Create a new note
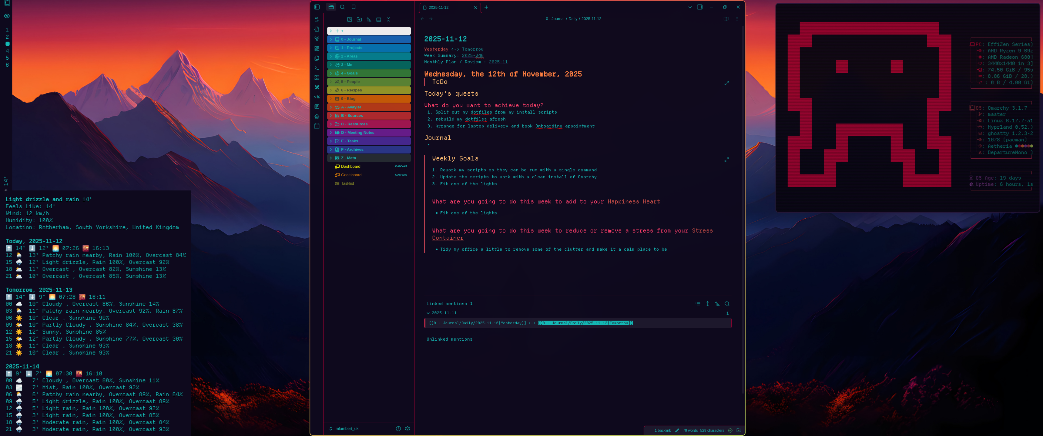The height and width of the screenshot is (436, 1043). [349, 19]
